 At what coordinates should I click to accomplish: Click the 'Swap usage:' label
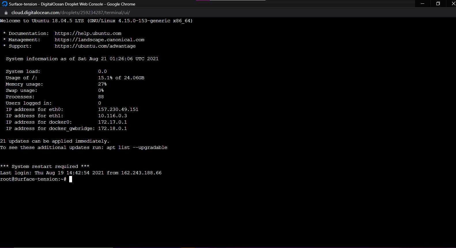coord(22,90)
